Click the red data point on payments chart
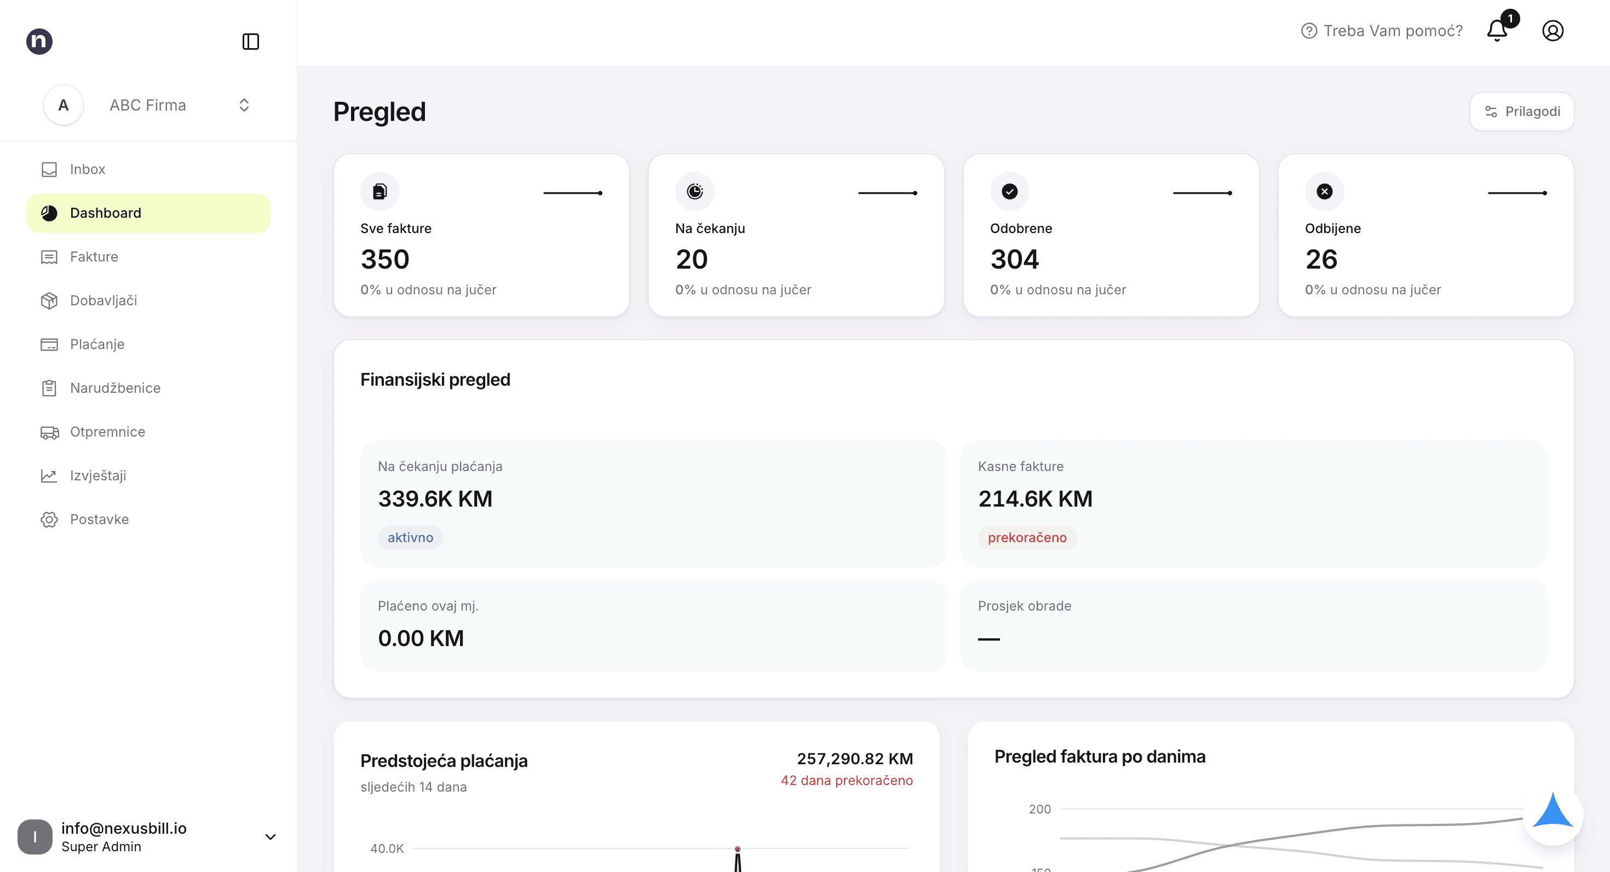 (738, 849)
